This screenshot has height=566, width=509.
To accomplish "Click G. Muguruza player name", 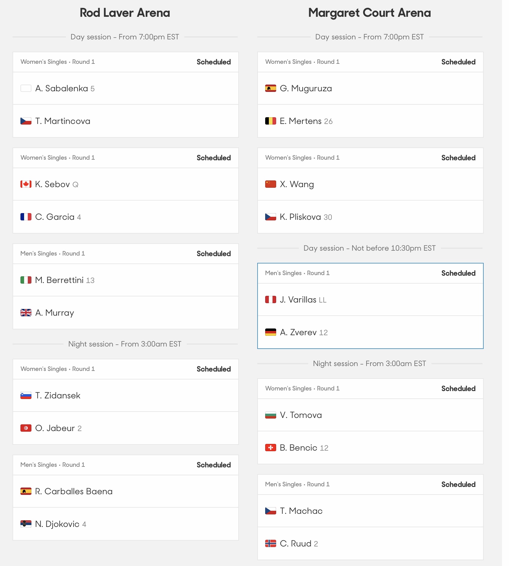I will (306, 88).
